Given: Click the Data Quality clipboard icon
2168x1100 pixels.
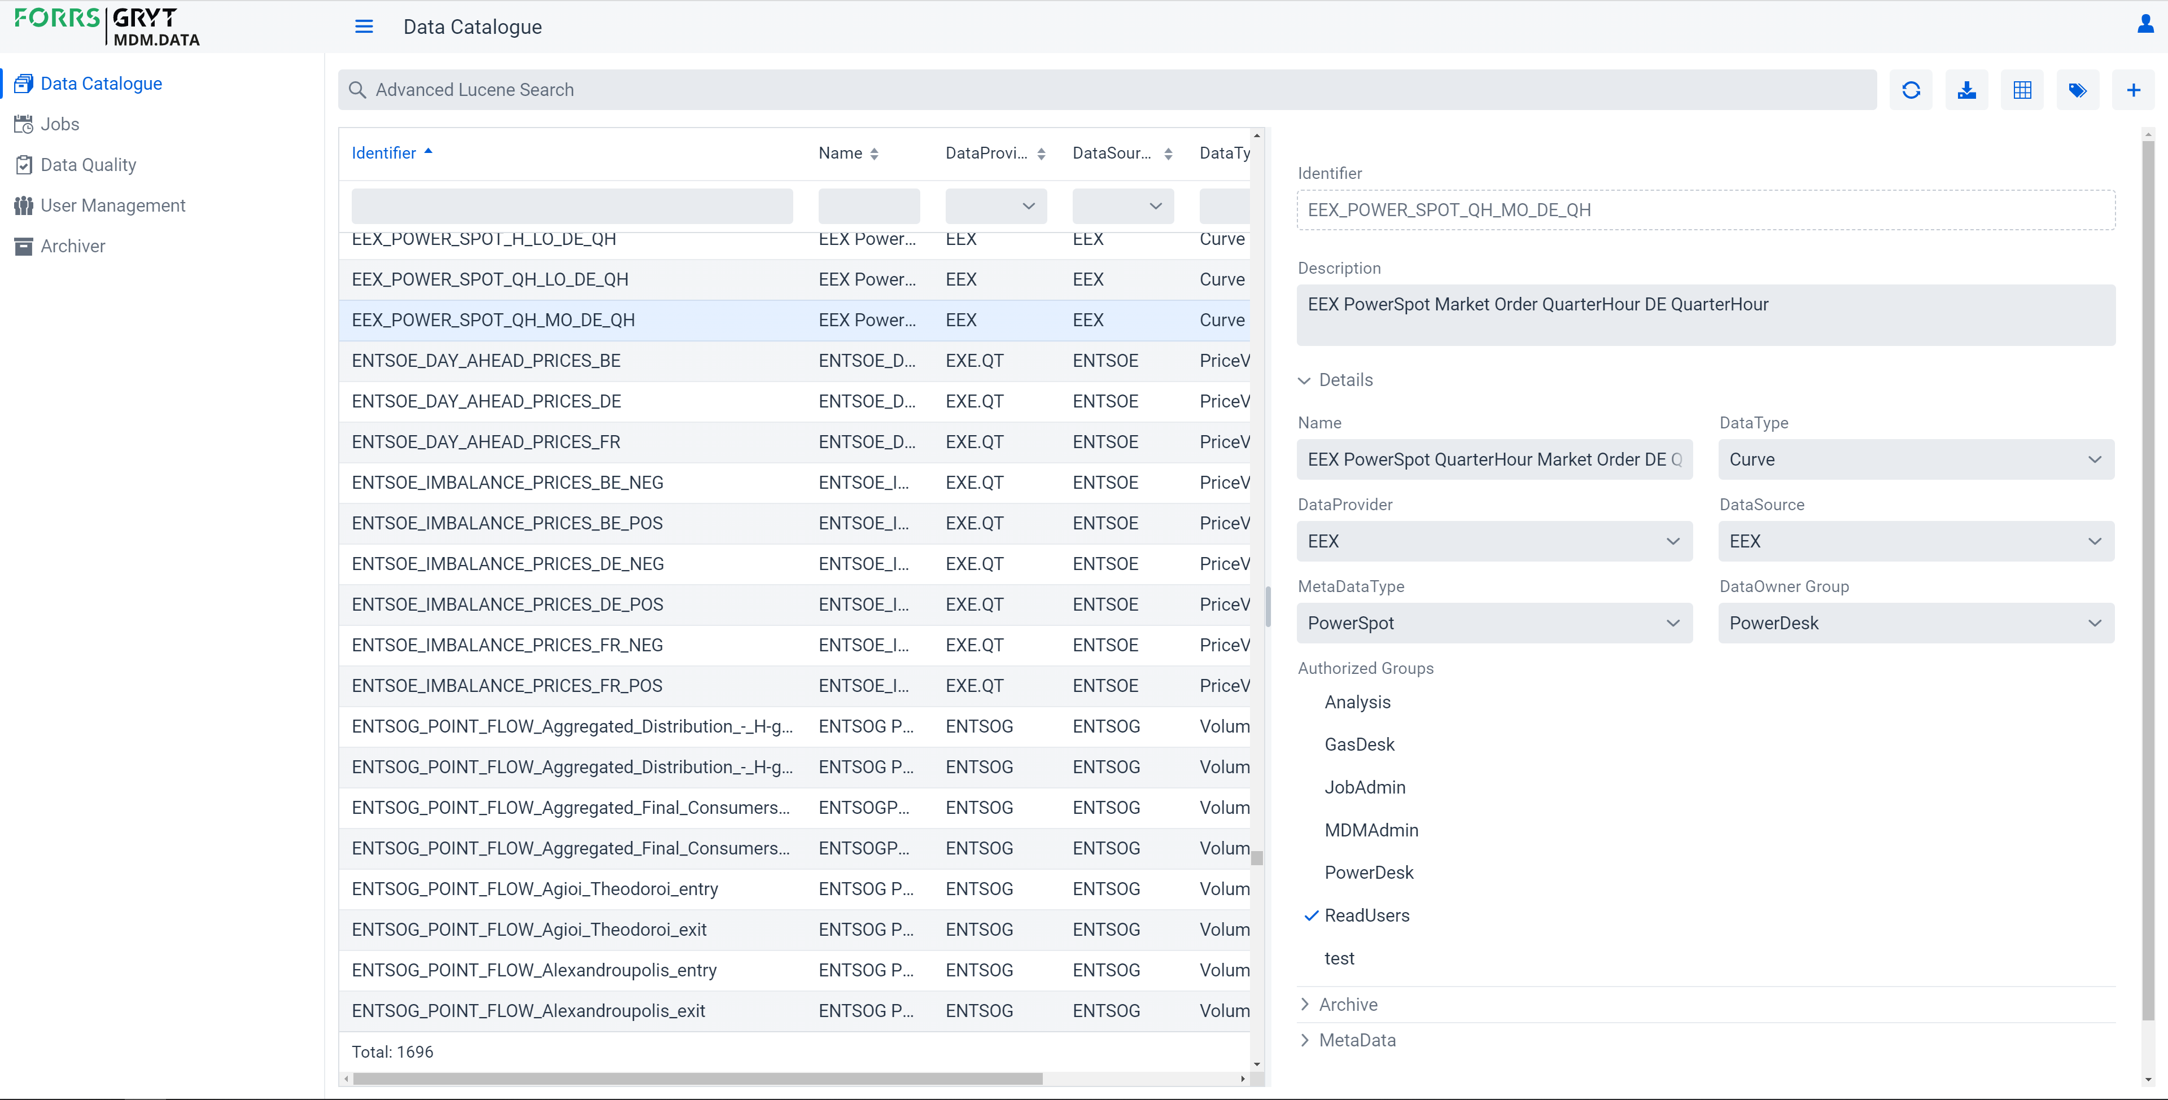Looking at the screenshot, I should [24, 165].
